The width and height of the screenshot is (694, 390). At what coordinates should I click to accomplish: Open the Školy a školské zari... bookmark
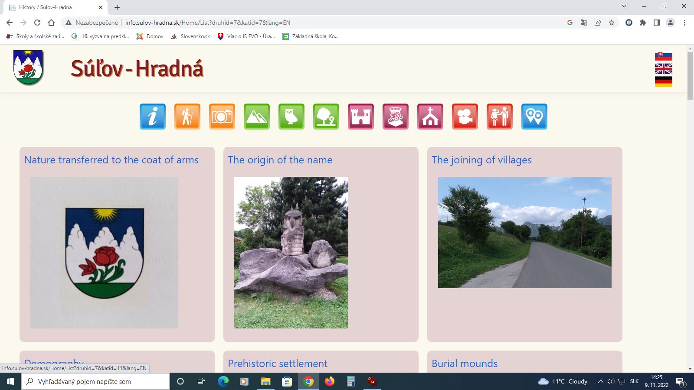tap(35, 36)
